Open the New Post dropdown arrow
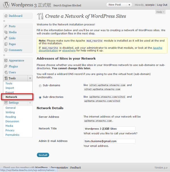The image size is (170, 172). pos(129,5)
